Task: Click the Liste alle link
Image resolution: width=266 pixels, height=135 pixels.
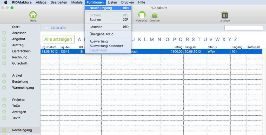Action: pyautogui.click(x=58, y=28)
